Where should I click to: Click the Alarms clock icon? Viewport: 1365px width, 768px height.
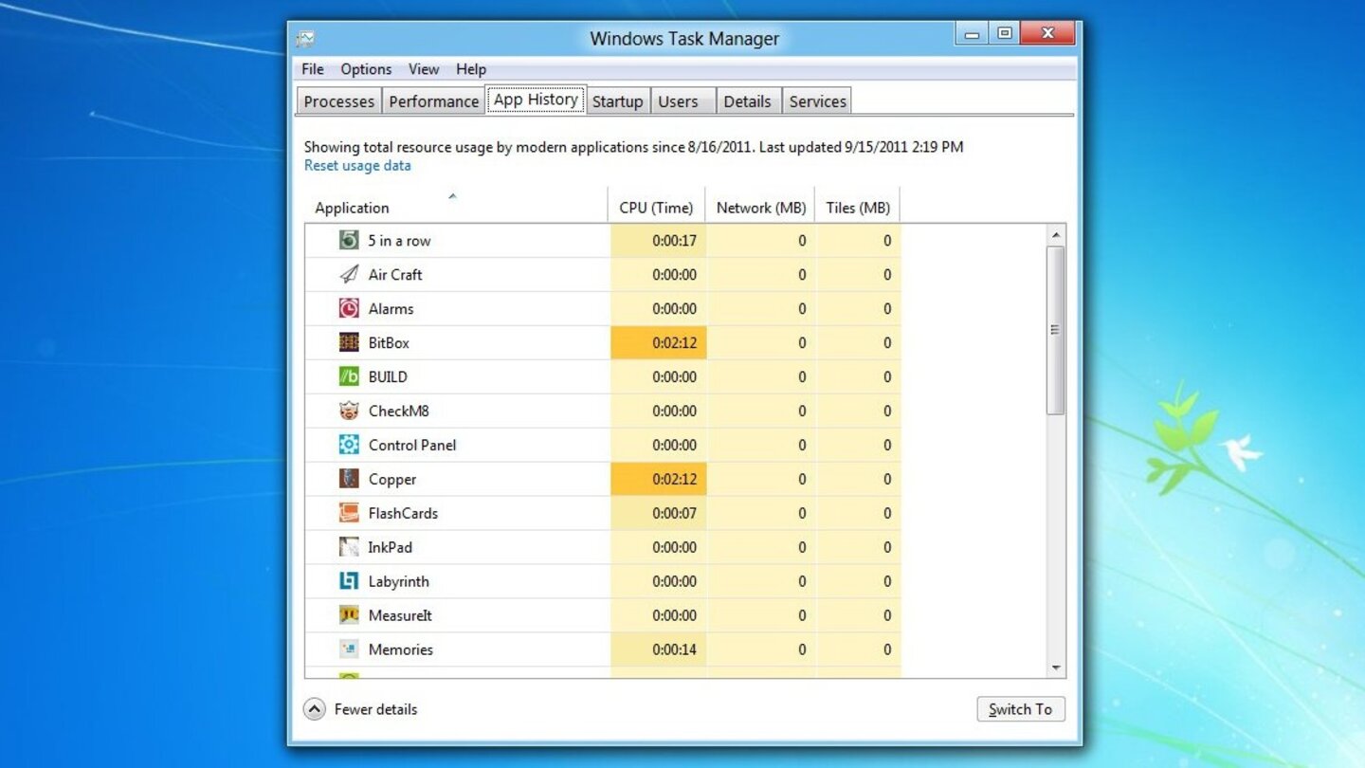(x=349, y=308)
